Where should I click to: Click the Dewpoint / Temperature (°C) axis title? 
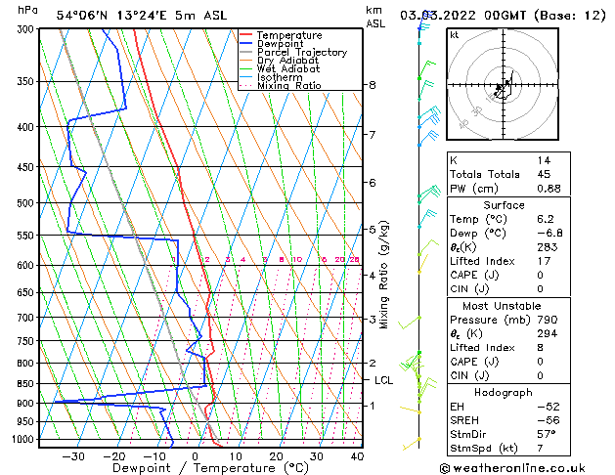[x=210, y=468]
